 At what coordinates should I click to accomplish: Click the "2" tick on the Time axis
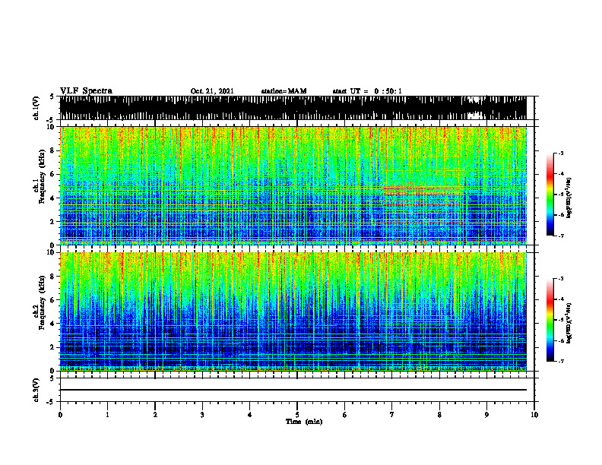[155, 415]
